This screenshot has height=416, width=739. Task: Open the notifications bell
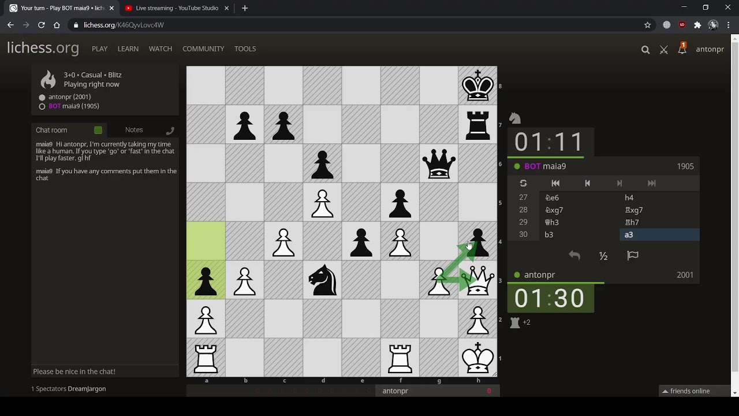pos(682,49)
